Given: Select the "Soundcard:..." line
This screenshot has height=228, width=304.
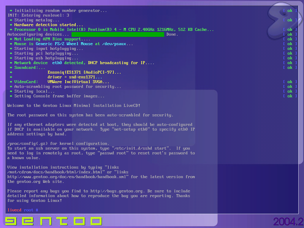Looking at the screenshot, I should [x=27, y=68].
